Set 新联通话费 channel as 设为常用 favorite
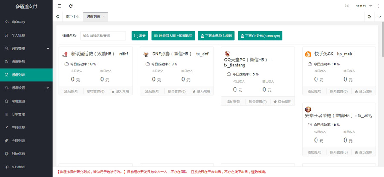 [122, 91]
